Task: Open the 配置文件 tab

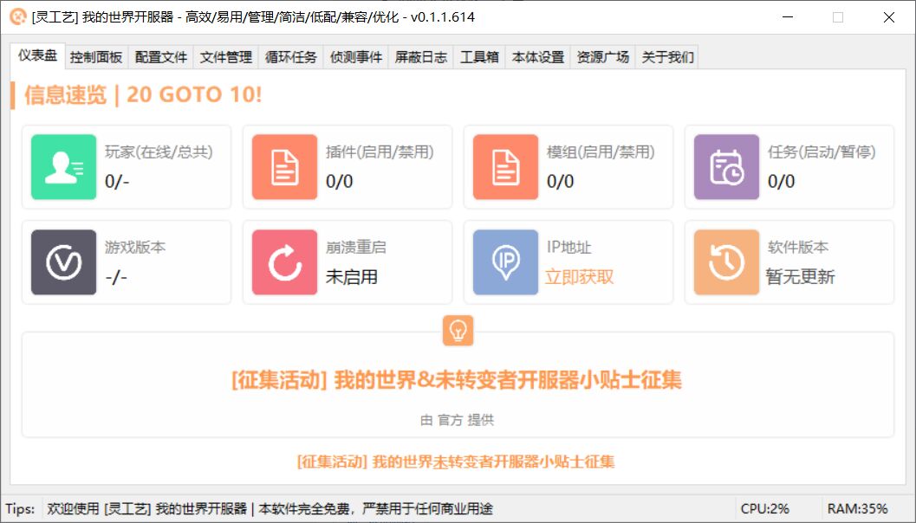Action: (x=161, y=57)
